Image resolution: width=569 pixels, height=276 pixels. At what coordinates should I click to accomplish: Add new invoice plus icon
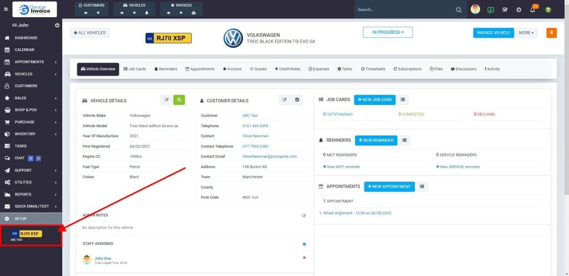[x=181, y=13]
